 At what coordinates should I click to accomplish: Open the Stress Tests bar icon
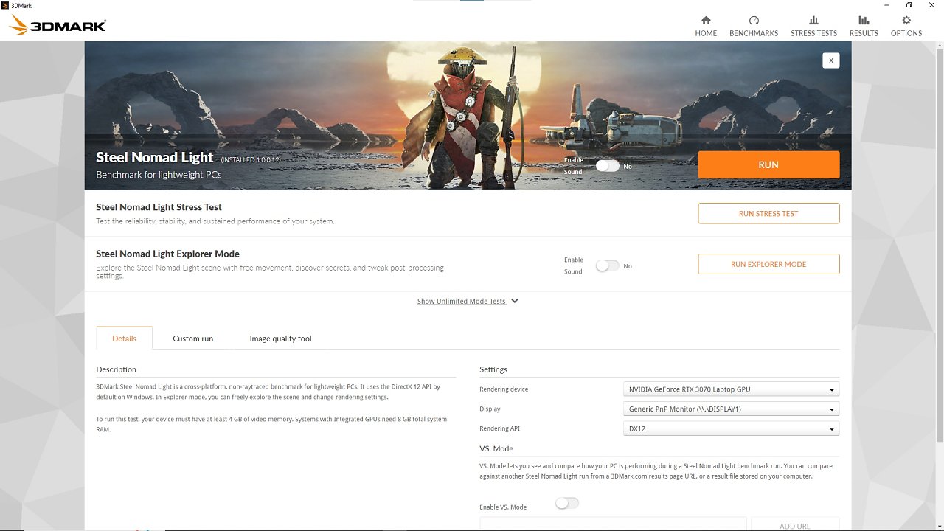[x=813, y=21]
